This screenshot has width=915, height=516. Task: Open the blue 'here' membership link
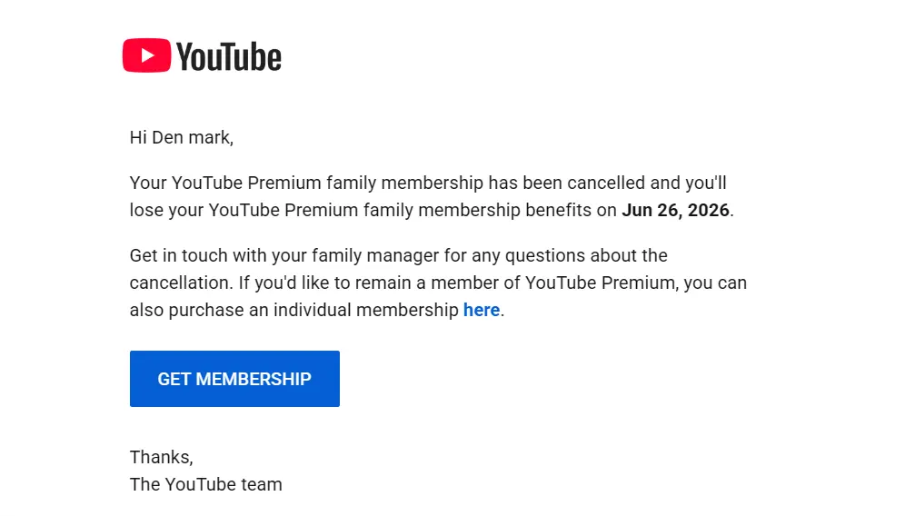coord(482,310)
